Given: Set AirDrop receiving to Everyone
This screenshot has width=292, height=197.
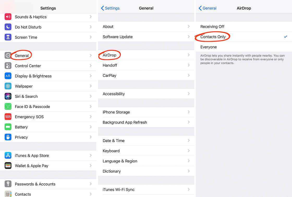Looking at the screenshot, I should [209, 47].
